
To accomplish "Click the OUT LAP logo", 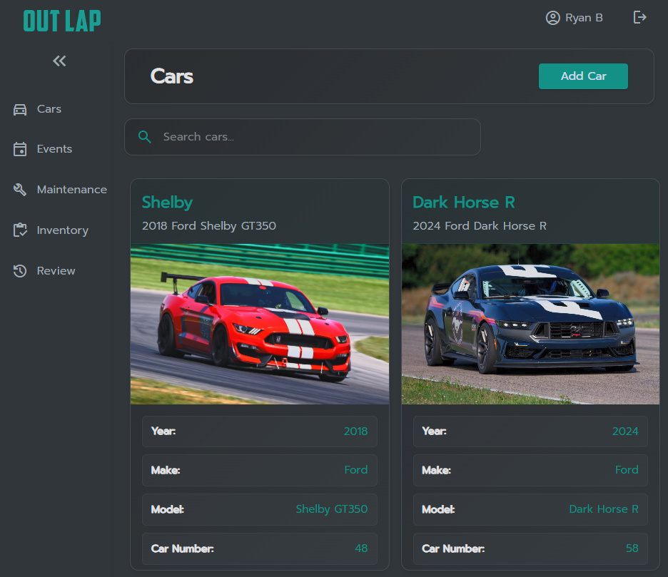I will [62, 21].
